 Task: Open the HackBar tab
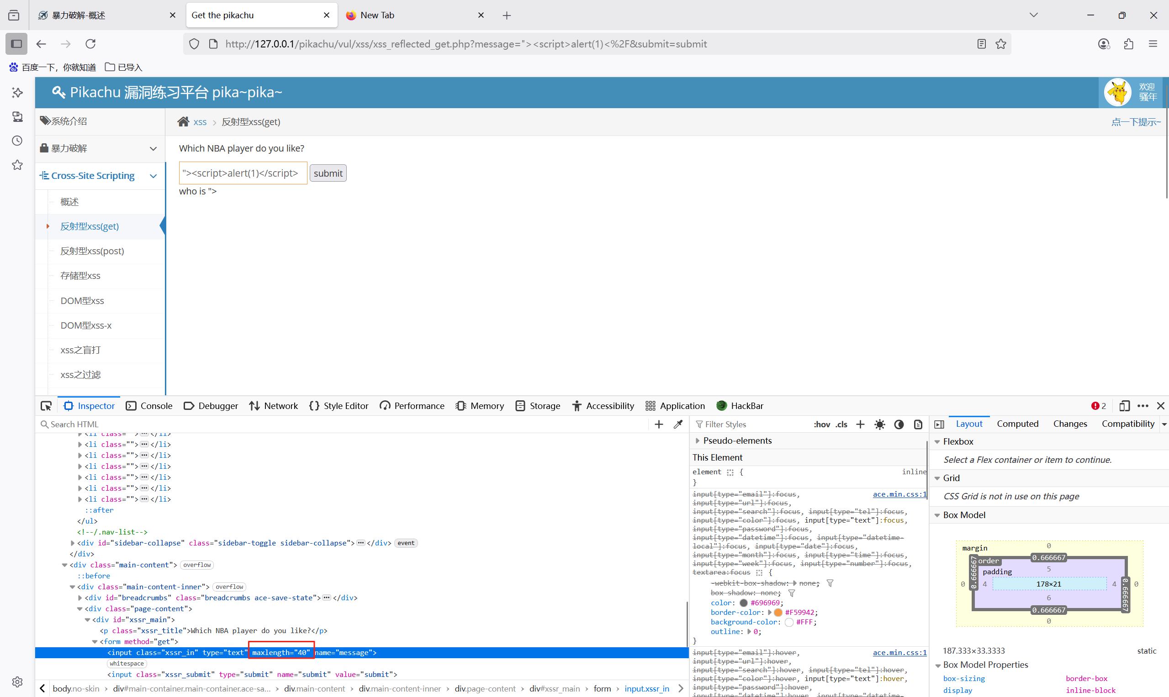740,406
